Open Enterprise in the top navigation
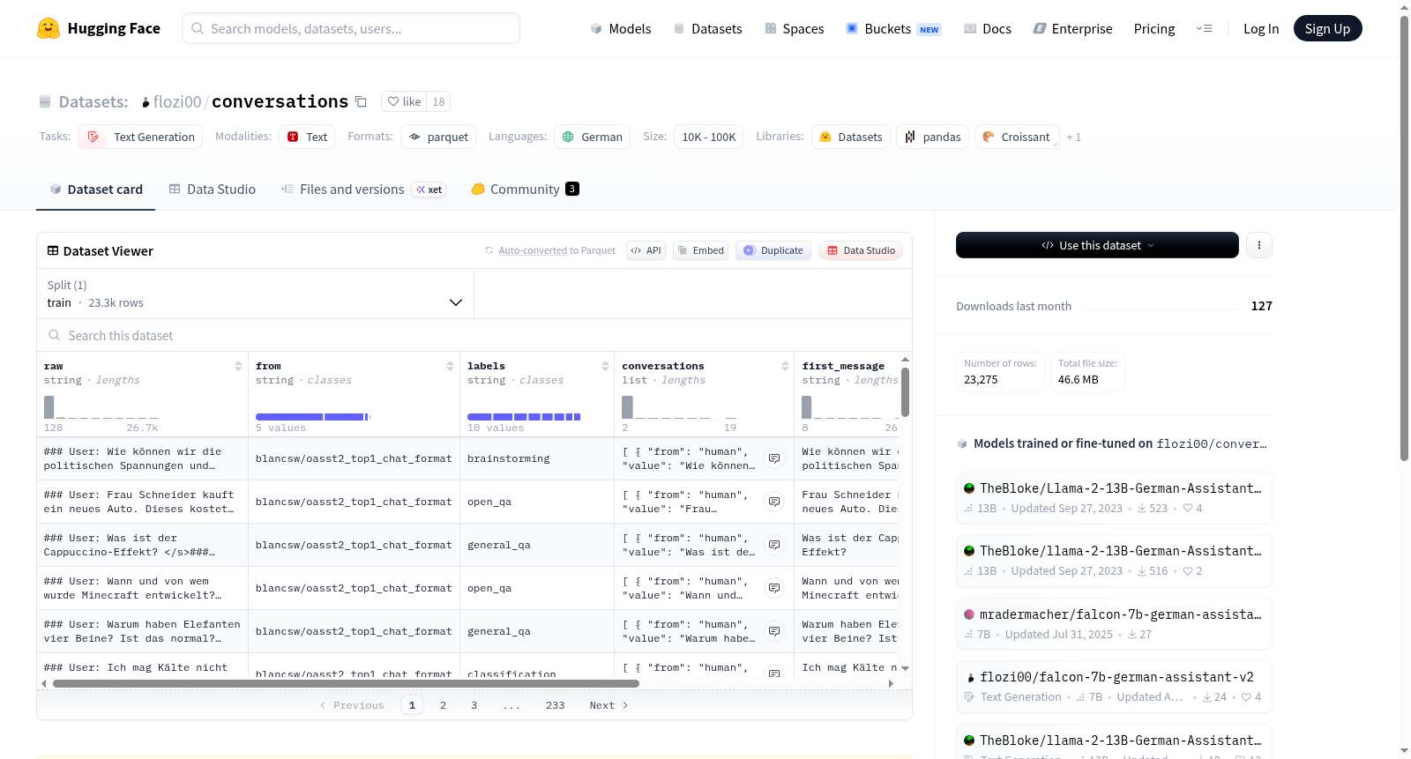The height and width of the screenshot is (759, 1411). (1073, 28)
